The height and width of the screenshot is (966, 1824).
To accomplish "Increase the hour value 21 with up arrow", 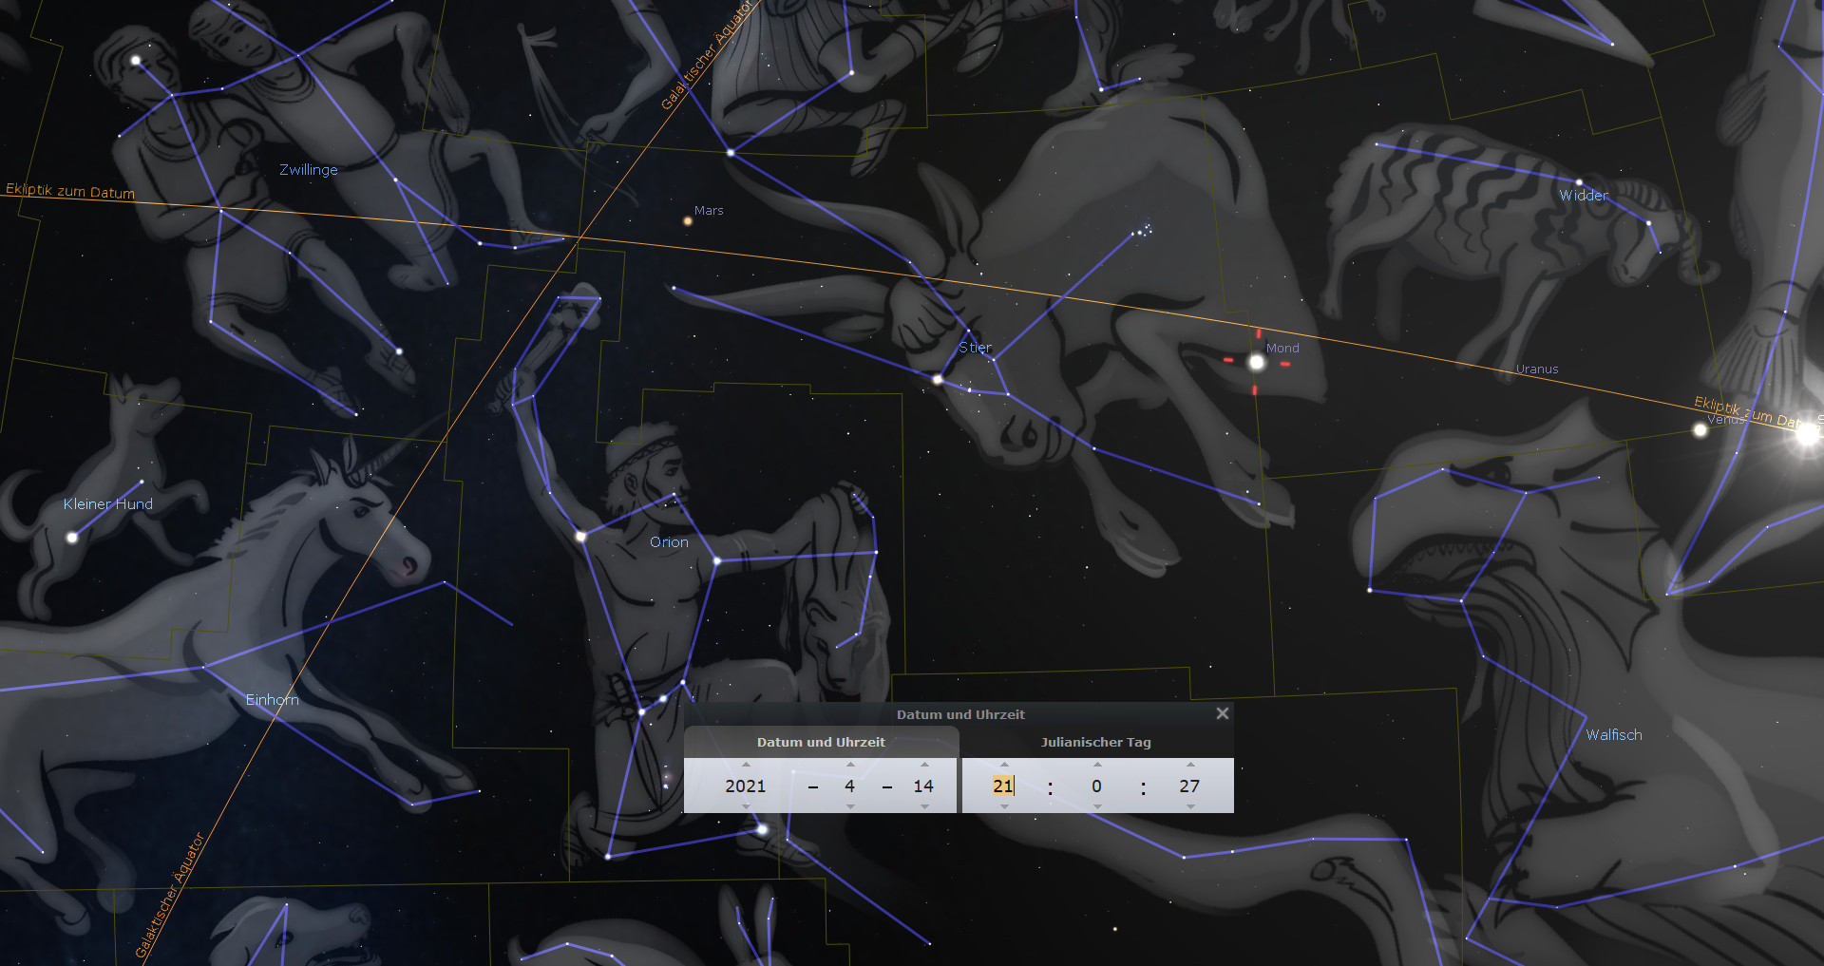I will (1004, 765).
